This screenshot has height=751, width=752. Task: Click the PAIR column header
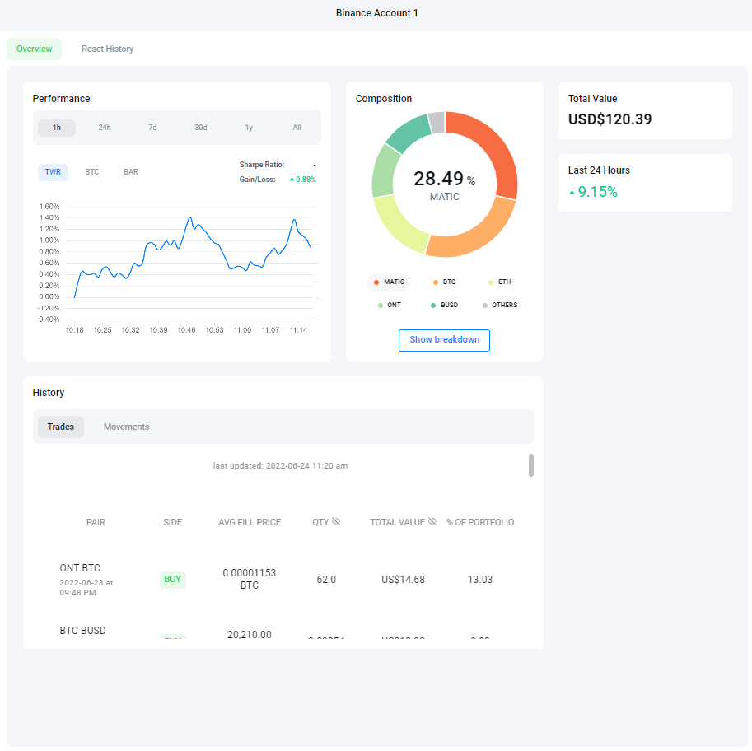coord(96,522)
